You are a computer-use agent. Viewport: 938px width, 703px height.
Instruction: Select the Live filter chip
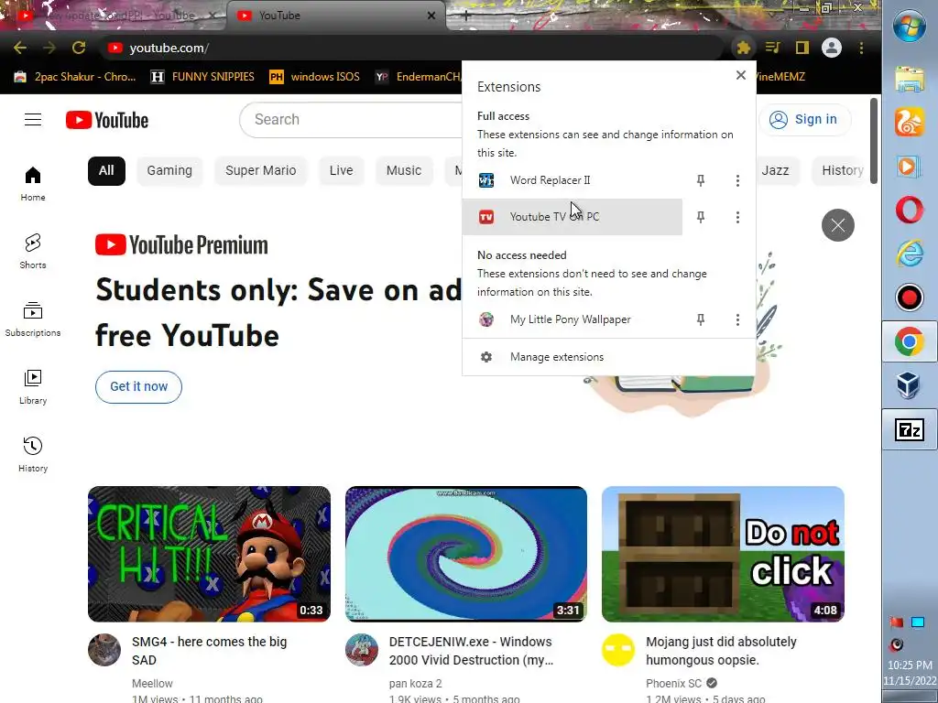341,171
